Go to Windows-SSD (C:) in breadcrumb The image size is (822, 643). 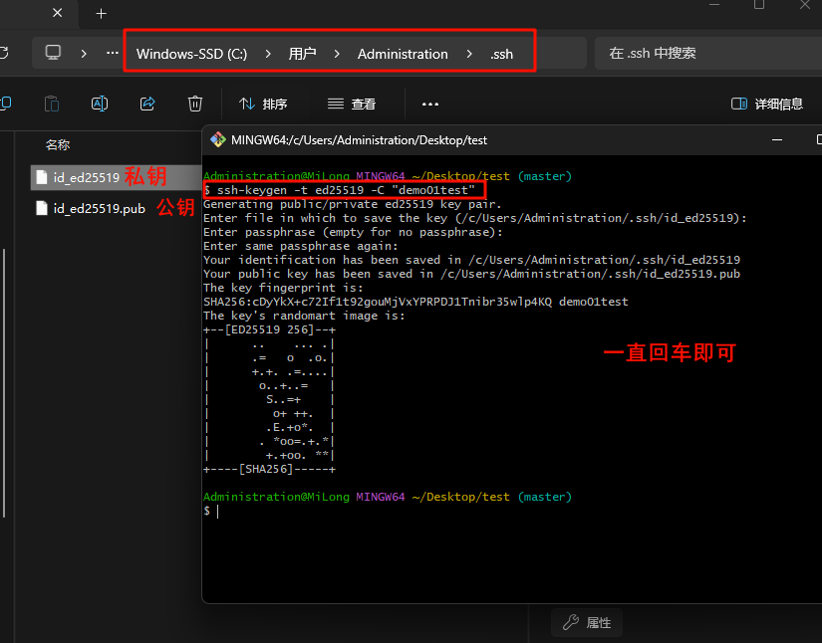(x=192, y=54)
